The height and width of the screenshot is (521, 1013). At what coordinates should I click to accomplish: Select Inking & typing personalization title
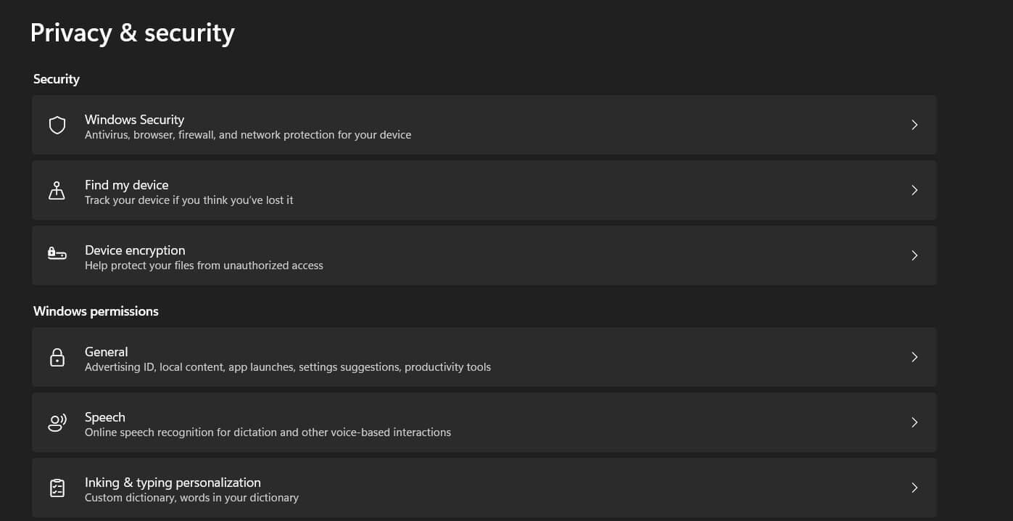(x=173, y=483)
